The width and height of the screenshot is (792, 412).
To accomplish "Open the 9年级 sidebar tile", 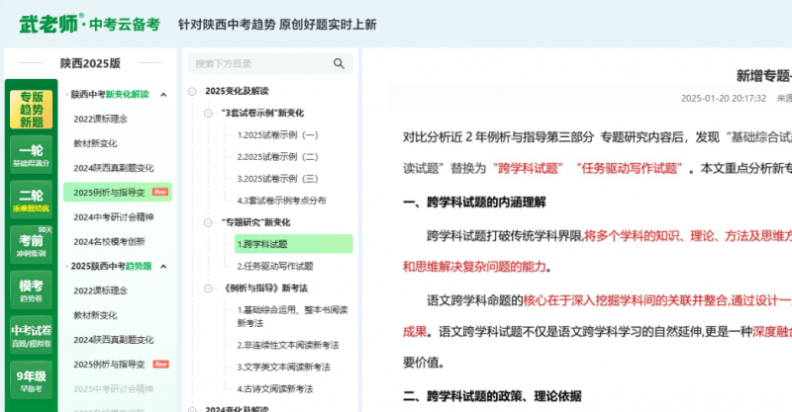I will pos(32,379).
